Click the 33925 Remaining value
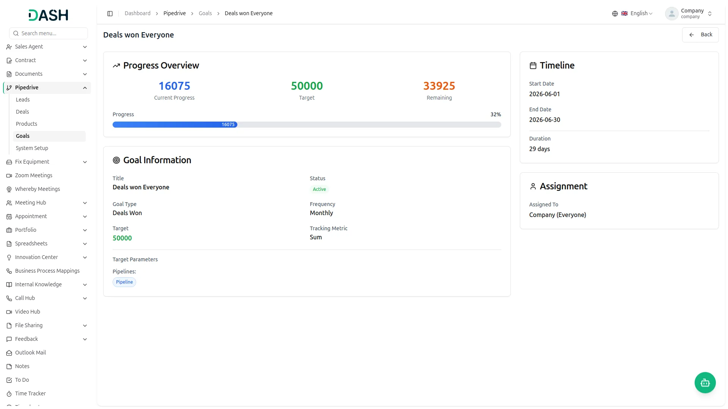The image size is (728, 409). [439, 86]
